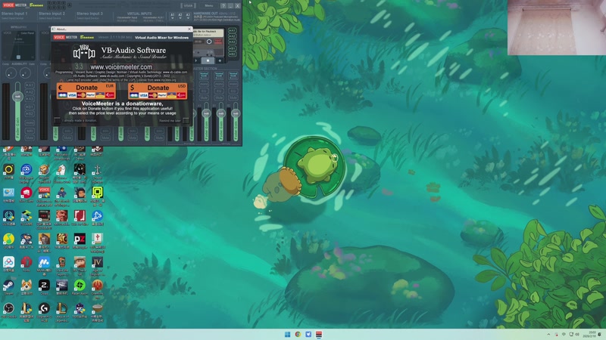Toggle B1 bus on Stereo Input 1
This screenshot has height=340, width=606.
click(x=30, y=107)
